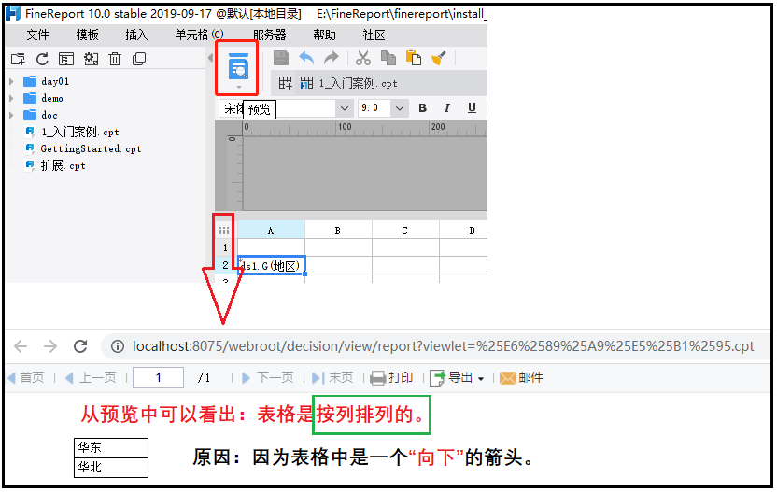Click the browser forward arrow
This screenshot has height=492, width=777.
[x=50, y=346]
